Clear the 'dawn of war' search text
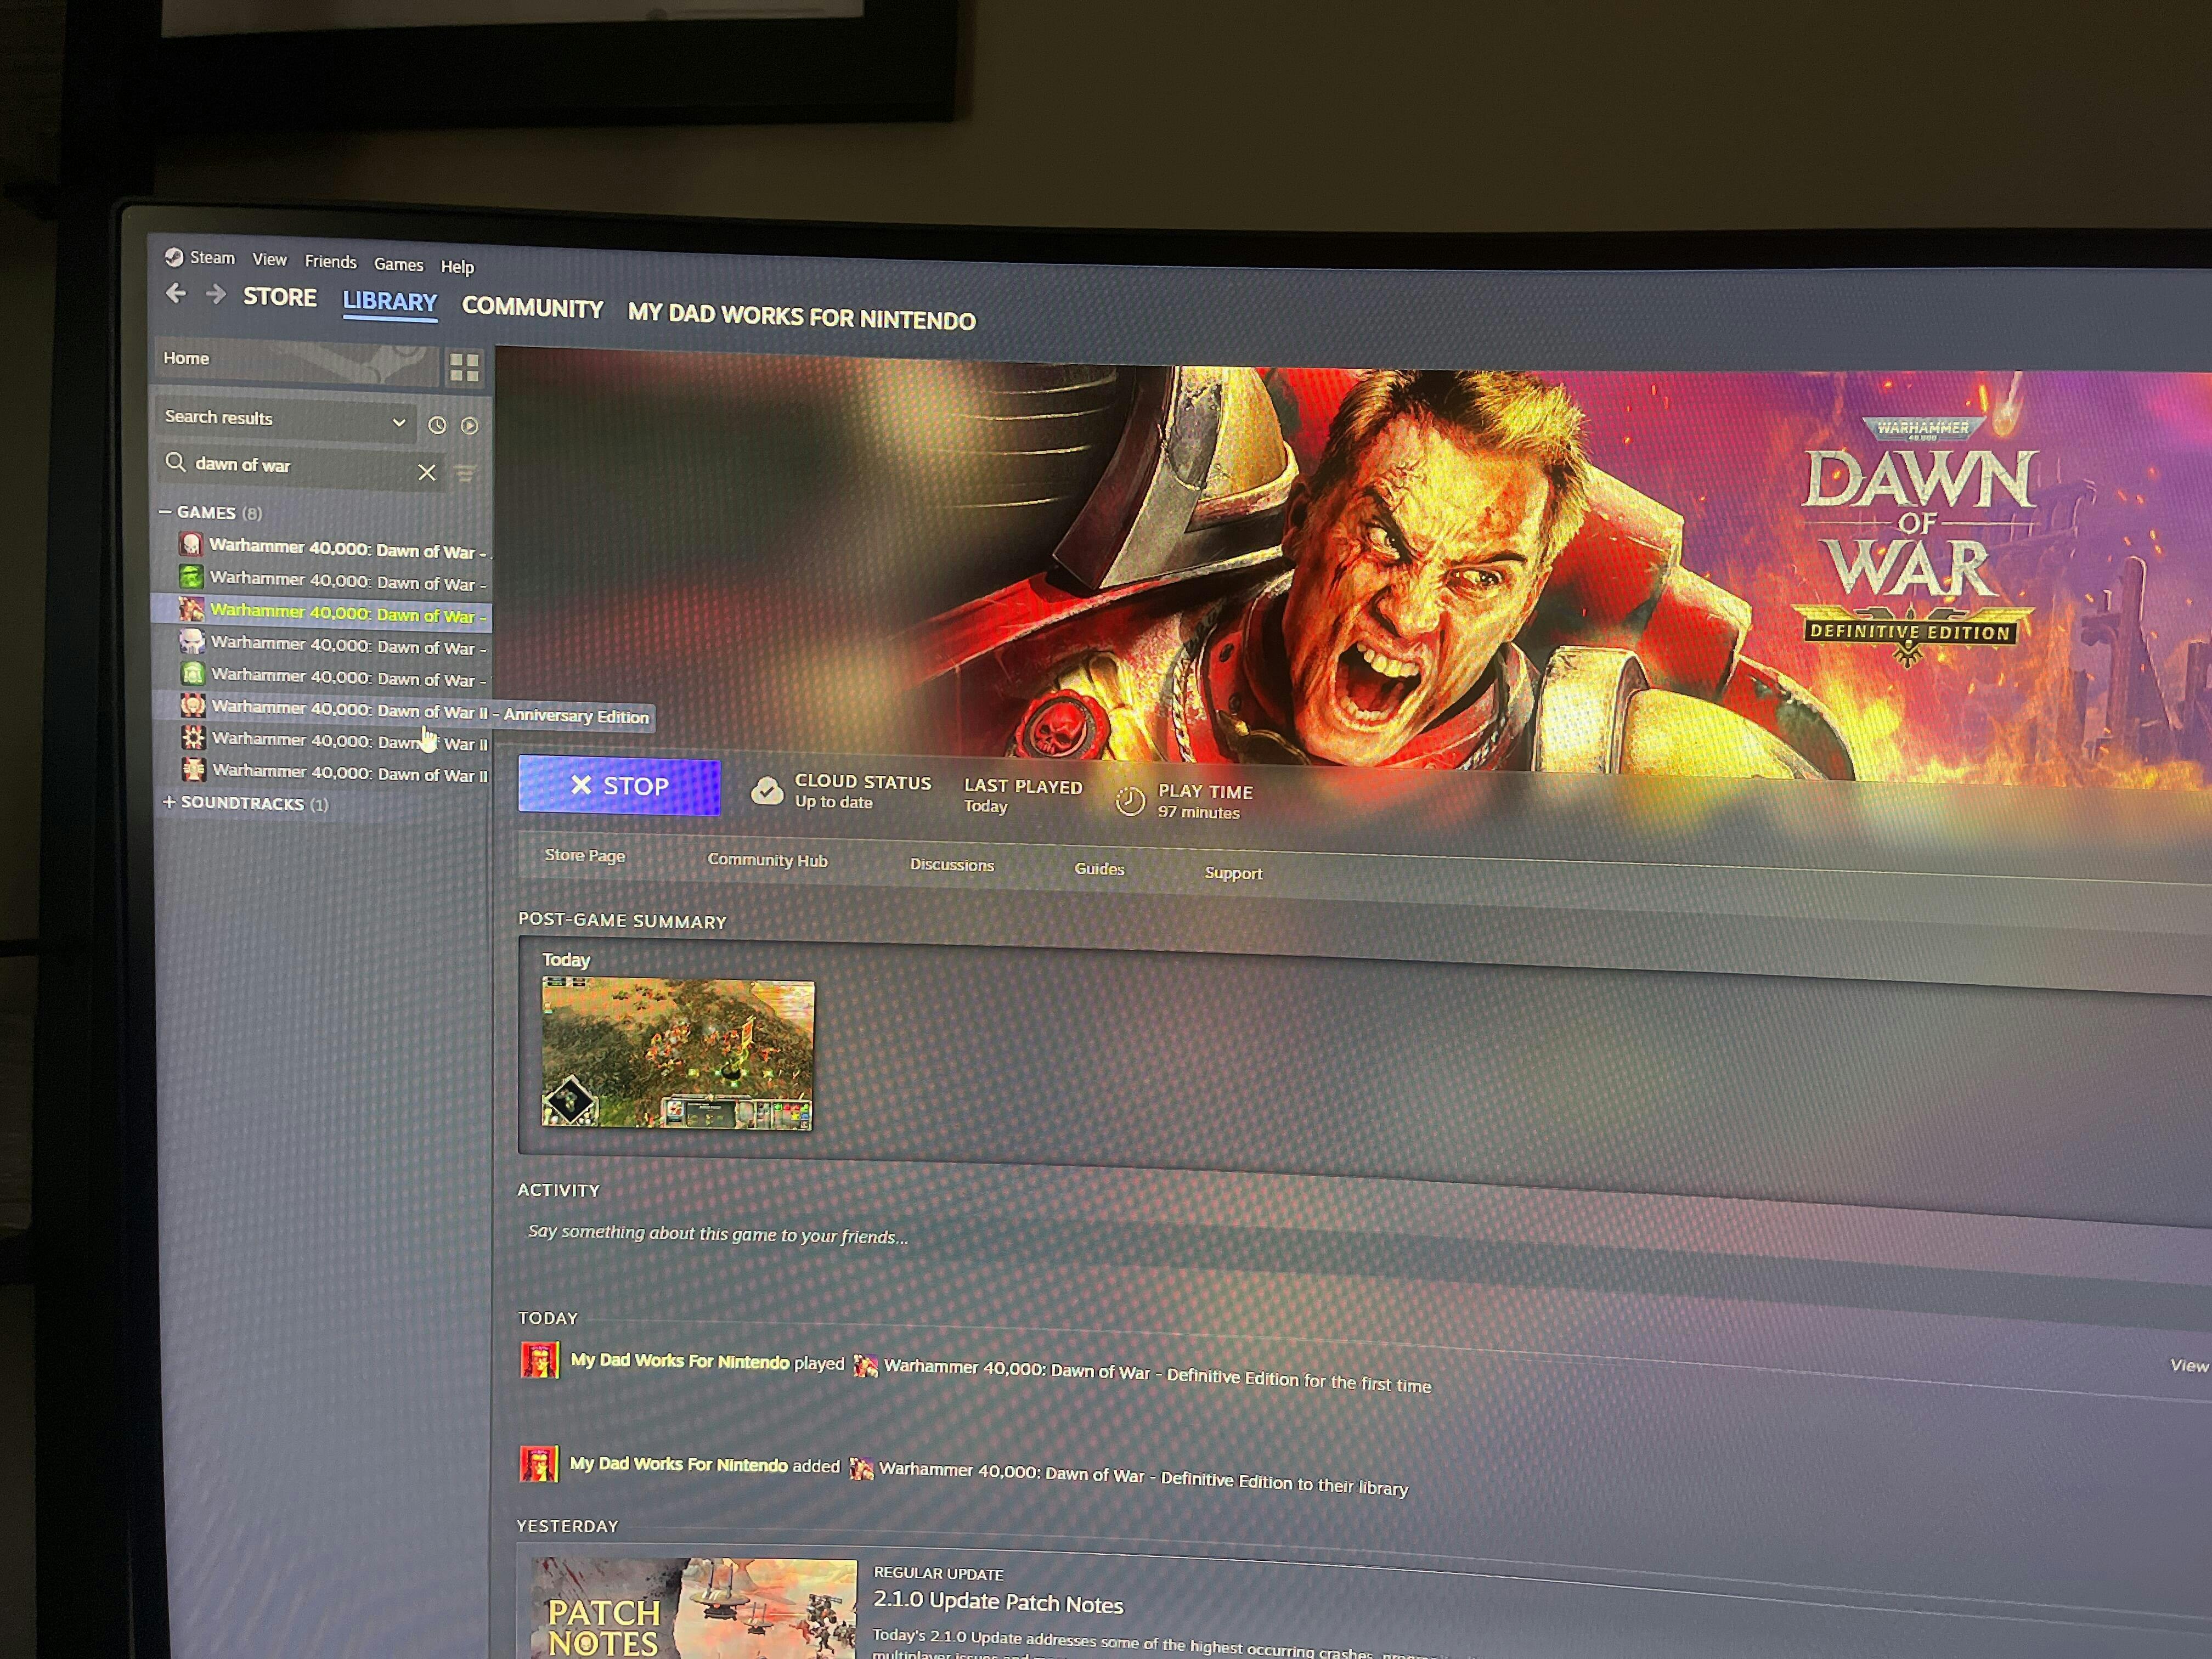2212x1659 pixels. click(427, 472)
